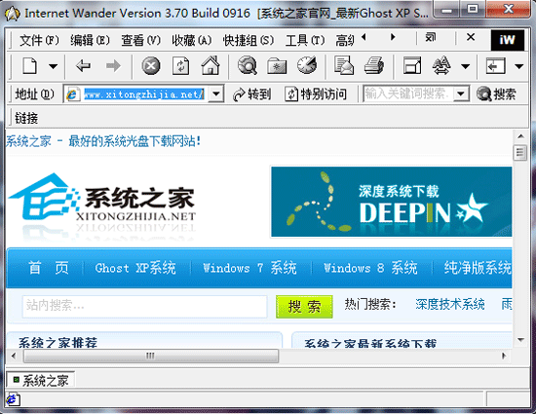Stop page loading with Stop icon
536x414 pixels.
click(x=151, y=66)
